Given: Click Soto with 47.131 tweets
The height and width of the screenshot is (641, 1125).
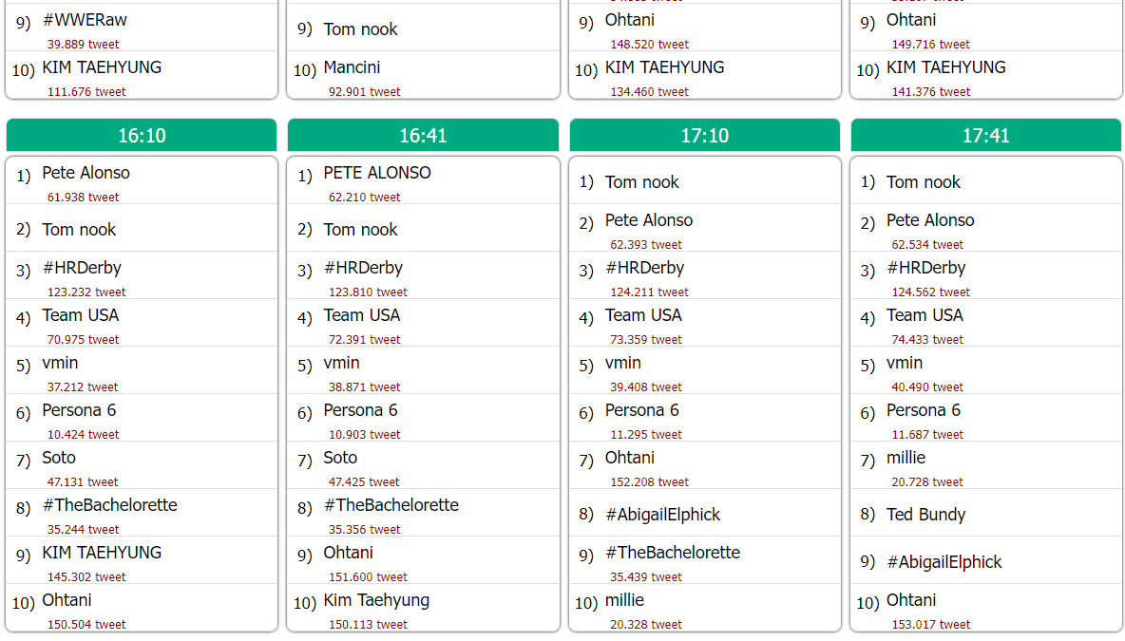Looking at the screenshot, I should click(59, 458).
